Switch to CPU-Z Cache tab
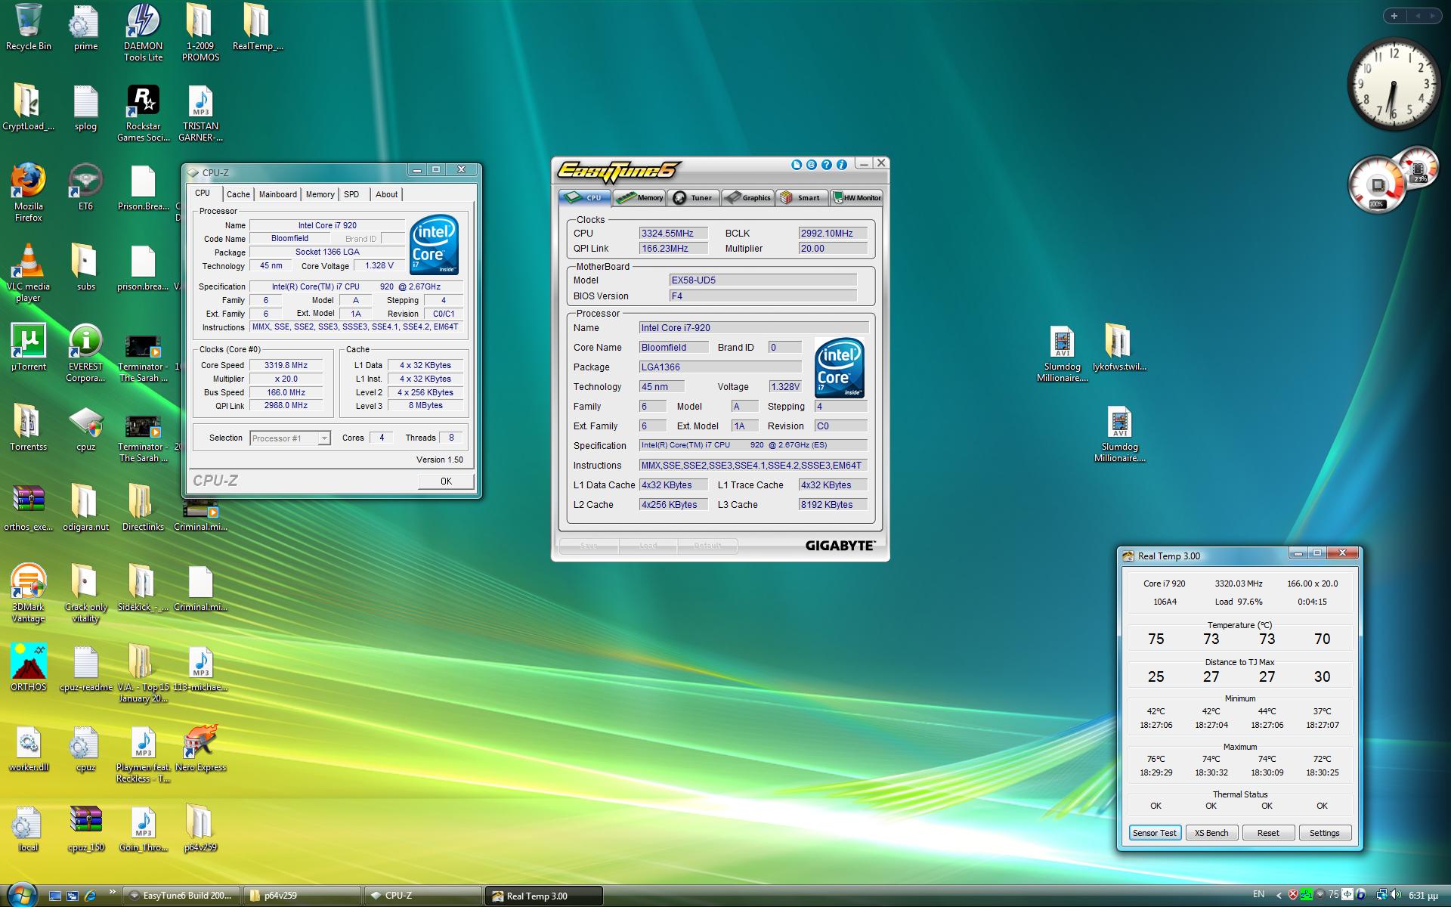The height and width of the screenshot is (907, 1451). pyautogui.click(x=238, y=194)
